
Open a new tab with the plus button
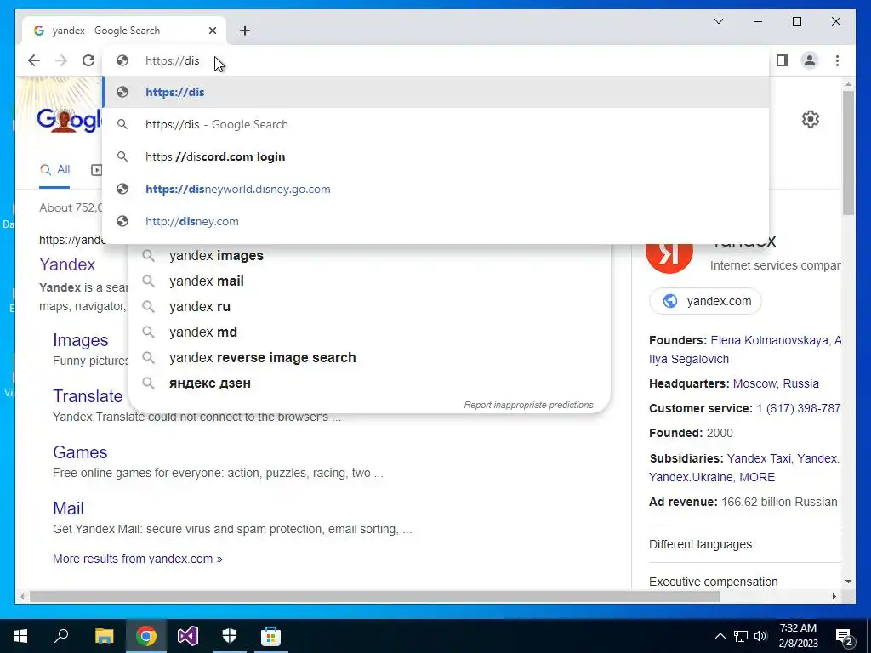(245, 31)
